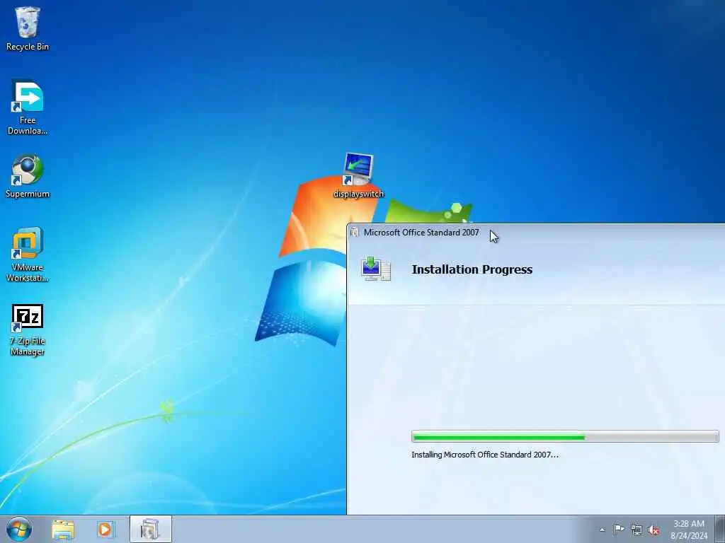The image size is (725, 543).
Task: Click the installer computer download icon
Action: 376,269
